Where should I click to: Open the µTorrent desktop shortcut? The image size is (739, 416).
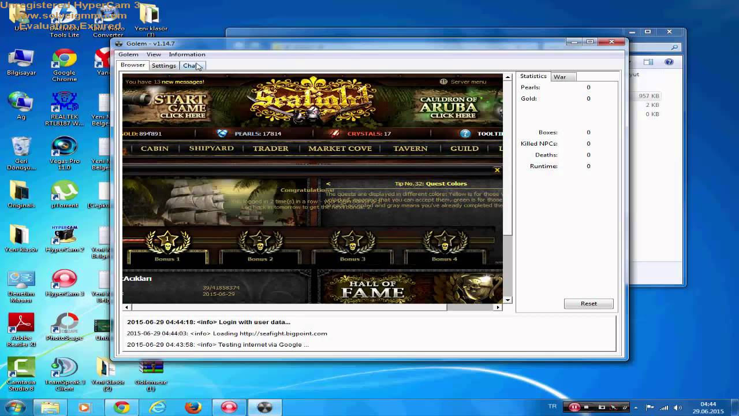tap(64, 194)
